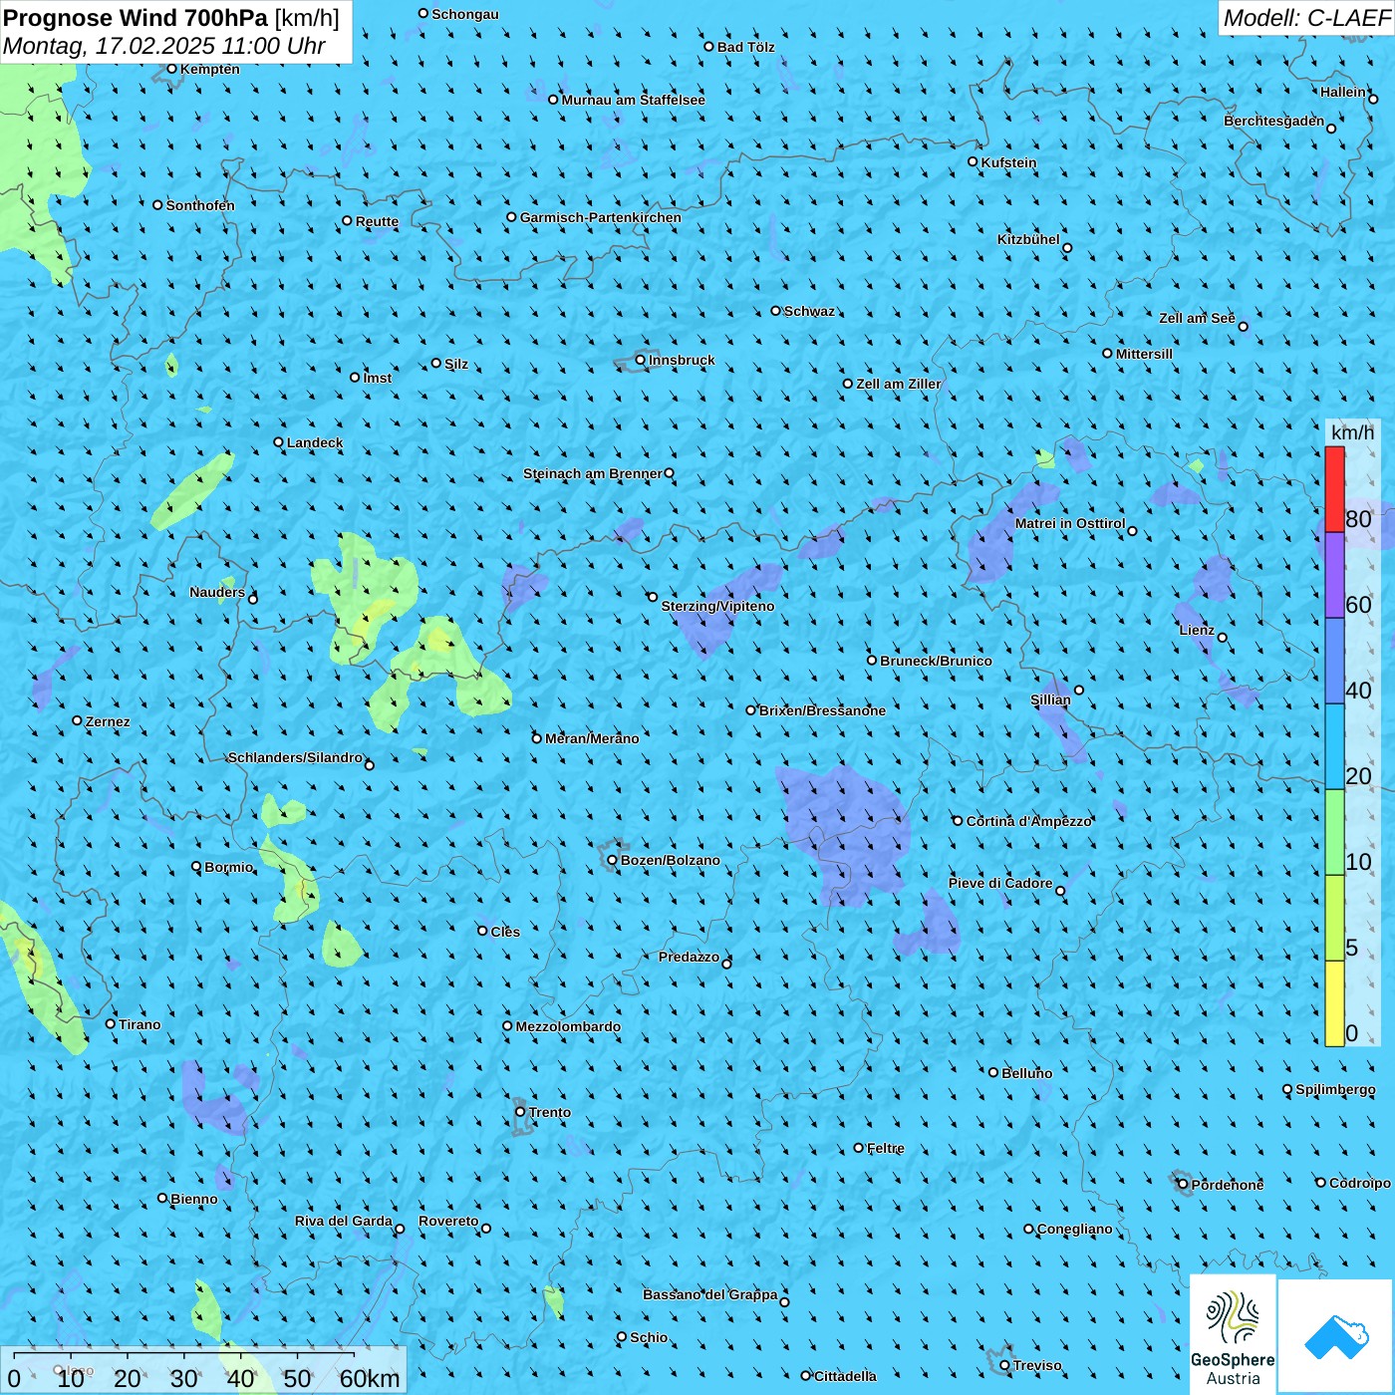This screenshot has width=1395, height=1395.
Task: Click the 'Bormio' label
Action: (x=229, y=867)
